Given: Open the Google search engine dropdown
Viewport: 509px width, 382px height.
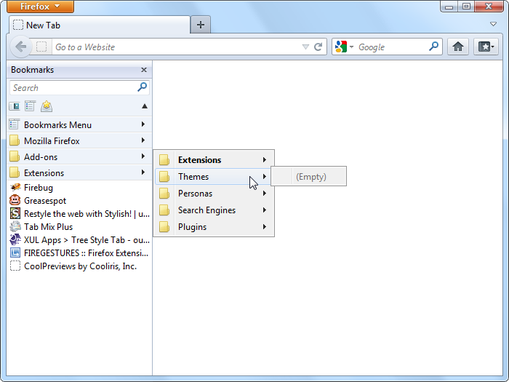Looking at the screenshot, I should point(344,47).
